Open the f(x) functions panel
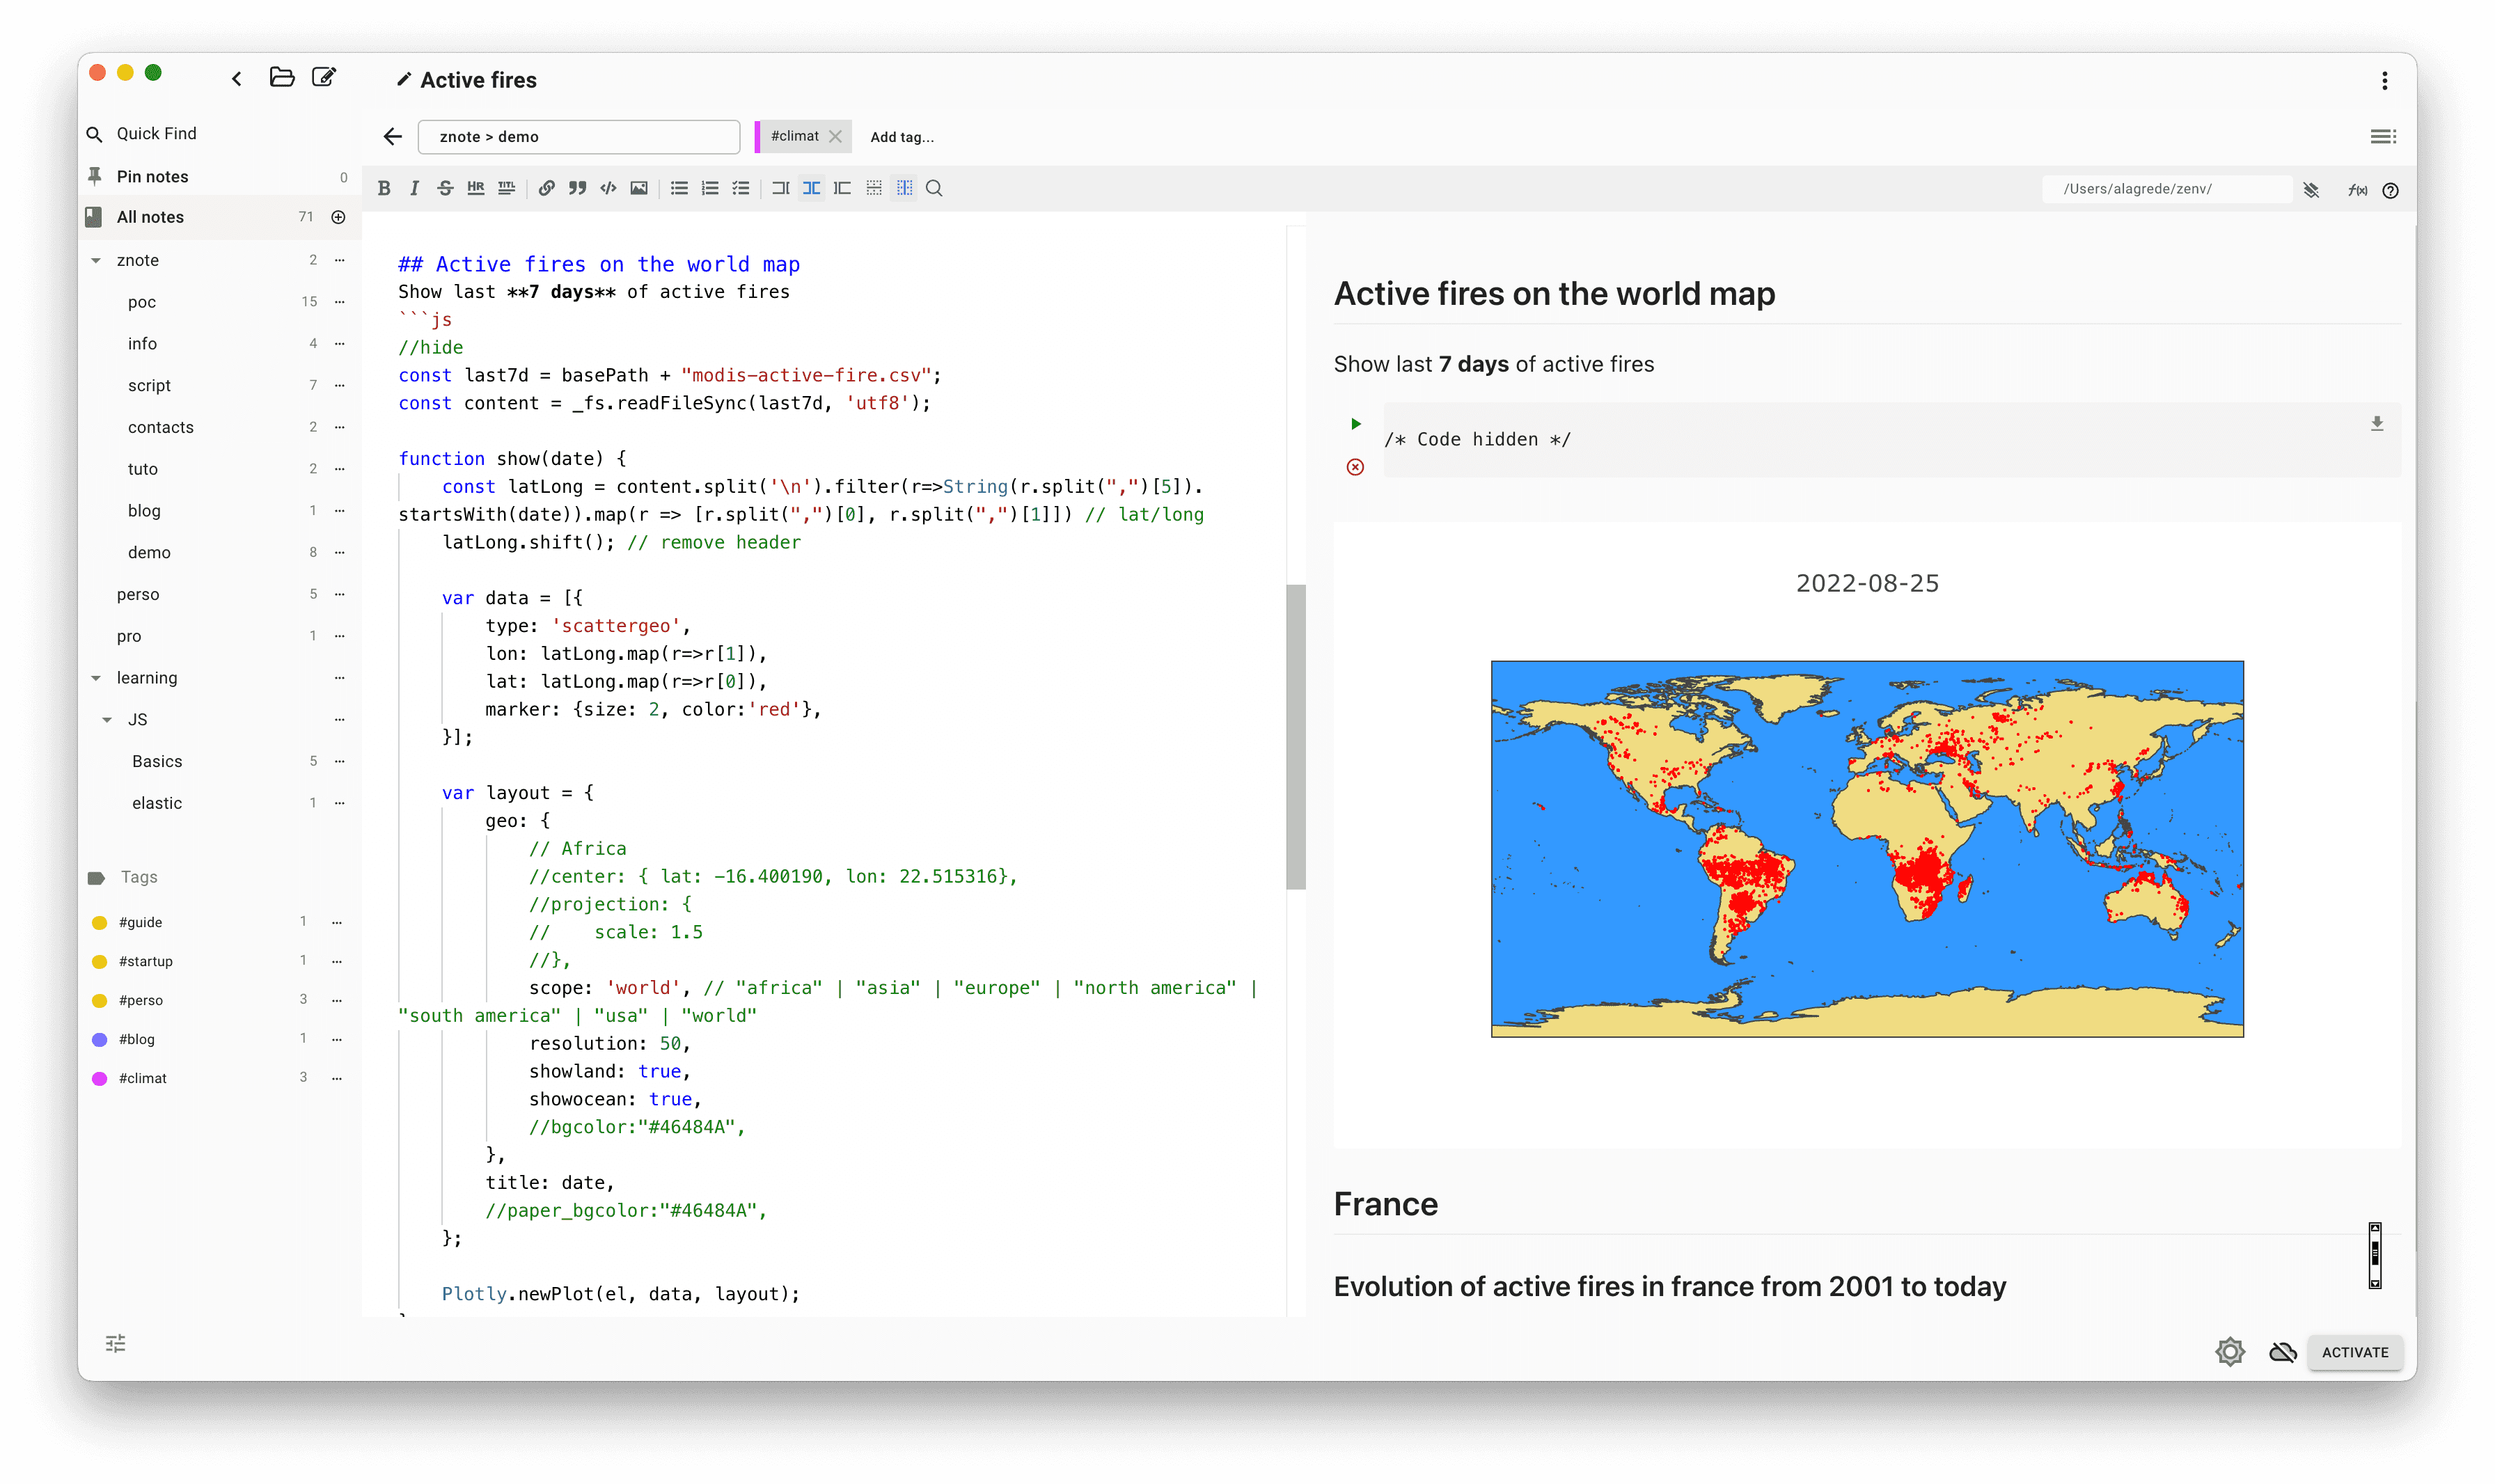Screen dimensions: 2495x1484 point(2357,190)
